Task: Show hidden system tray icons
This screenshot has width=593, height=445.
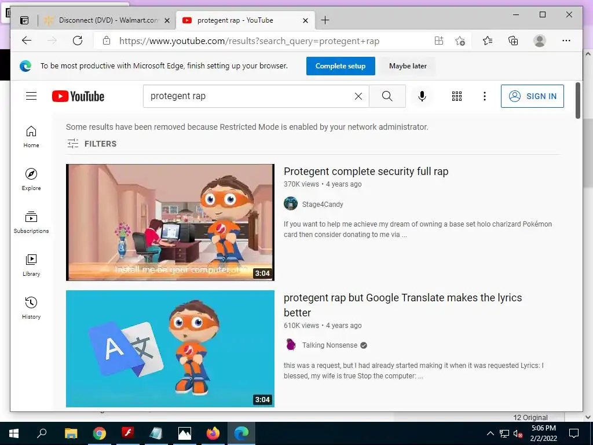Action: (490, 433)
